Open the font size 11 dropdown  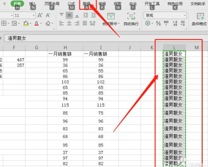(x=34, y=15)
